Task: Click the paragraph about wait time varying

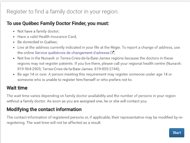Action: 91,98
